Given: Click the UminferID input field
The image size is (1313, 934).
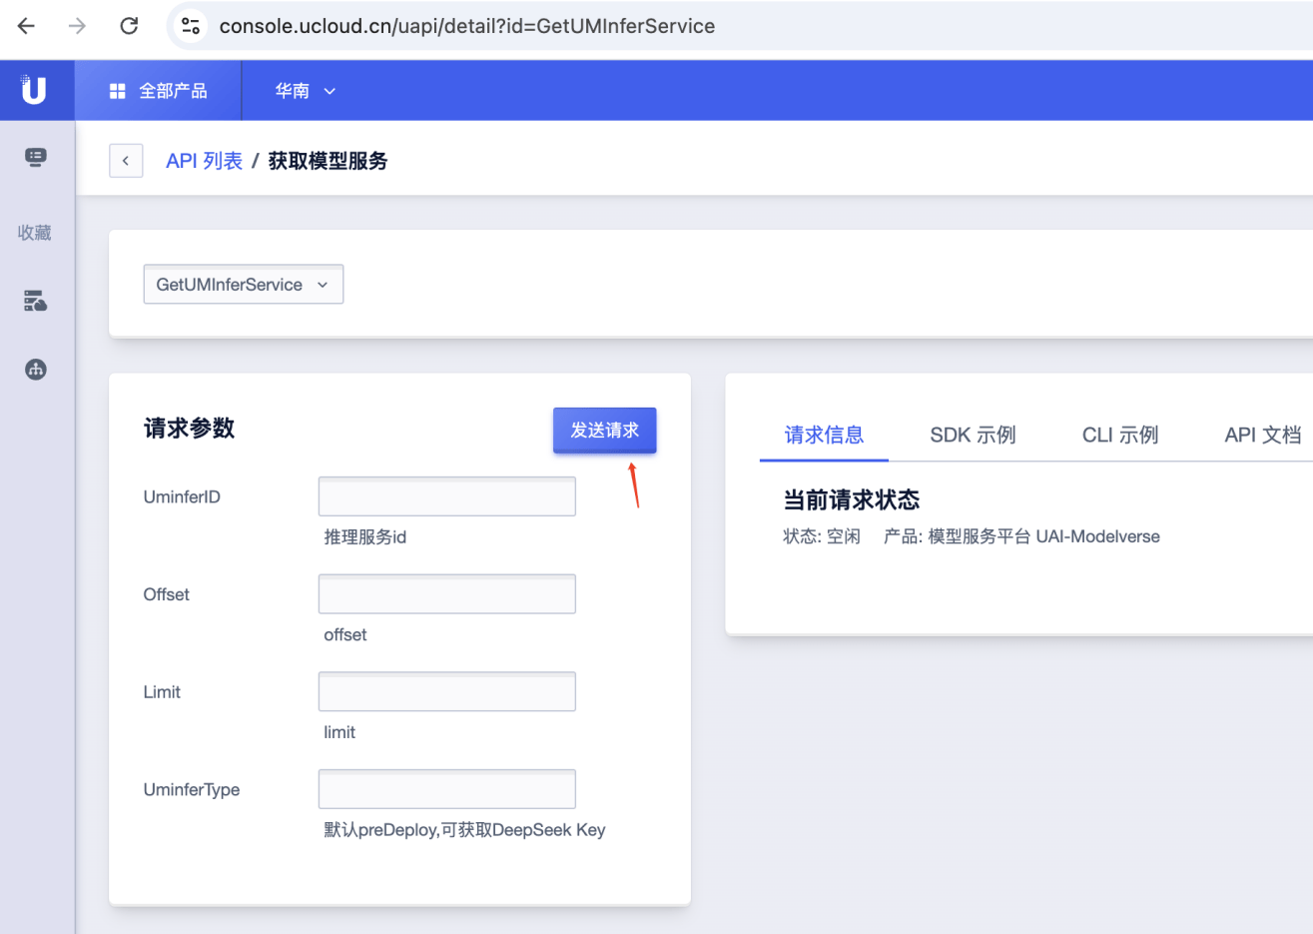Looking at the screenshot, I should pyautogui.click(x=446, y=495).
